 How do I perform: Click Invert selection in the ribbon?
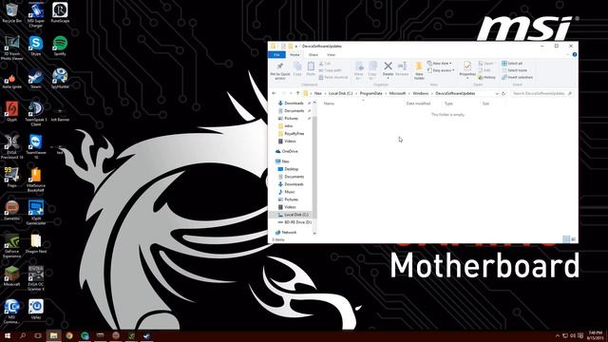(x=517, y=77)
